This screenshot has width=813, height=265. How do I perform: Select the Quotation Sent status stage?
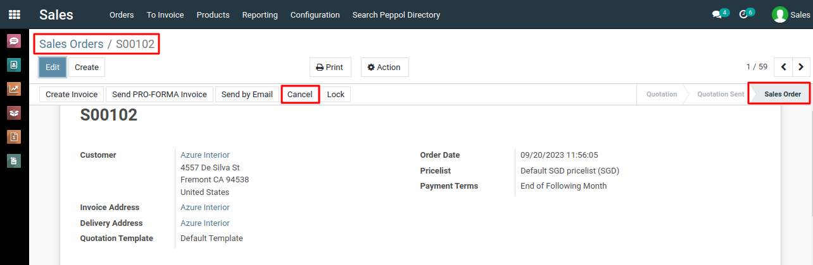(x=721, y=94)
